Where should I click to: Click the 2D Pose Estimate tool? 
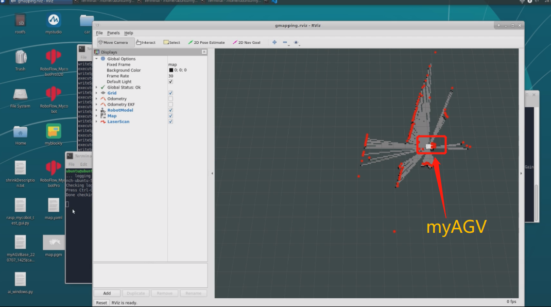tap(207, 42)
